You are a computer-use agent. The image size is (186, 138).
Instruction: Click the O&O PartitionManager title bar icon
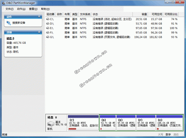coord(3,3)
